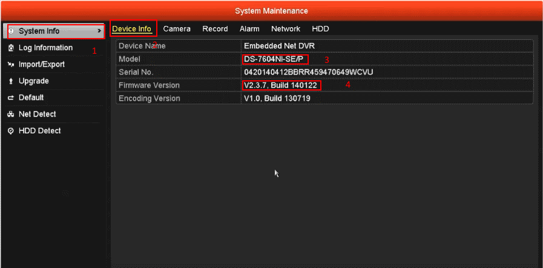
Task: Click the HDD Detect check icon
Action: point(11,131)
